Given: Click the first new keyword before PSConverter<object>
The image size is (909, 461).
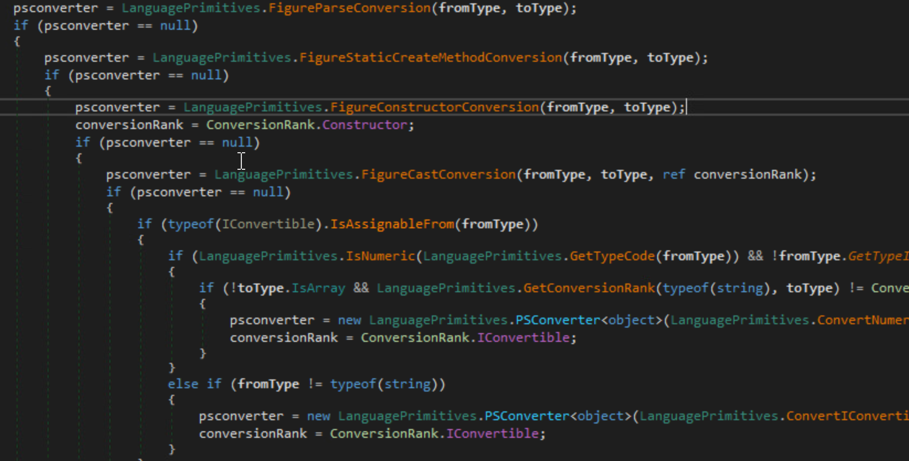Looking at the screenshot, I should (349, 320).
